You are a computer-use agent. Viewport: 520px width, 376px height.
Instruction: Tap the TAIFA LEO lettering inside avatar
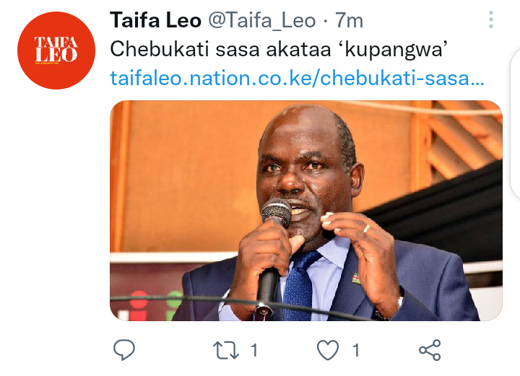(56, 50)
